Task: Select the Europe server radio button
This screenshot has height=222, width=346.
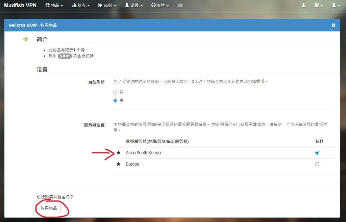Action: (x=317, y=164)
